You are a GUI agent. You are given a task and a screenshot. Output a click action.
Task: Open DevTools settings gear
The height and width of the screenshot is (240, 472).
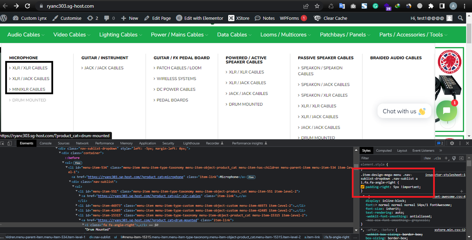point(452,143)
